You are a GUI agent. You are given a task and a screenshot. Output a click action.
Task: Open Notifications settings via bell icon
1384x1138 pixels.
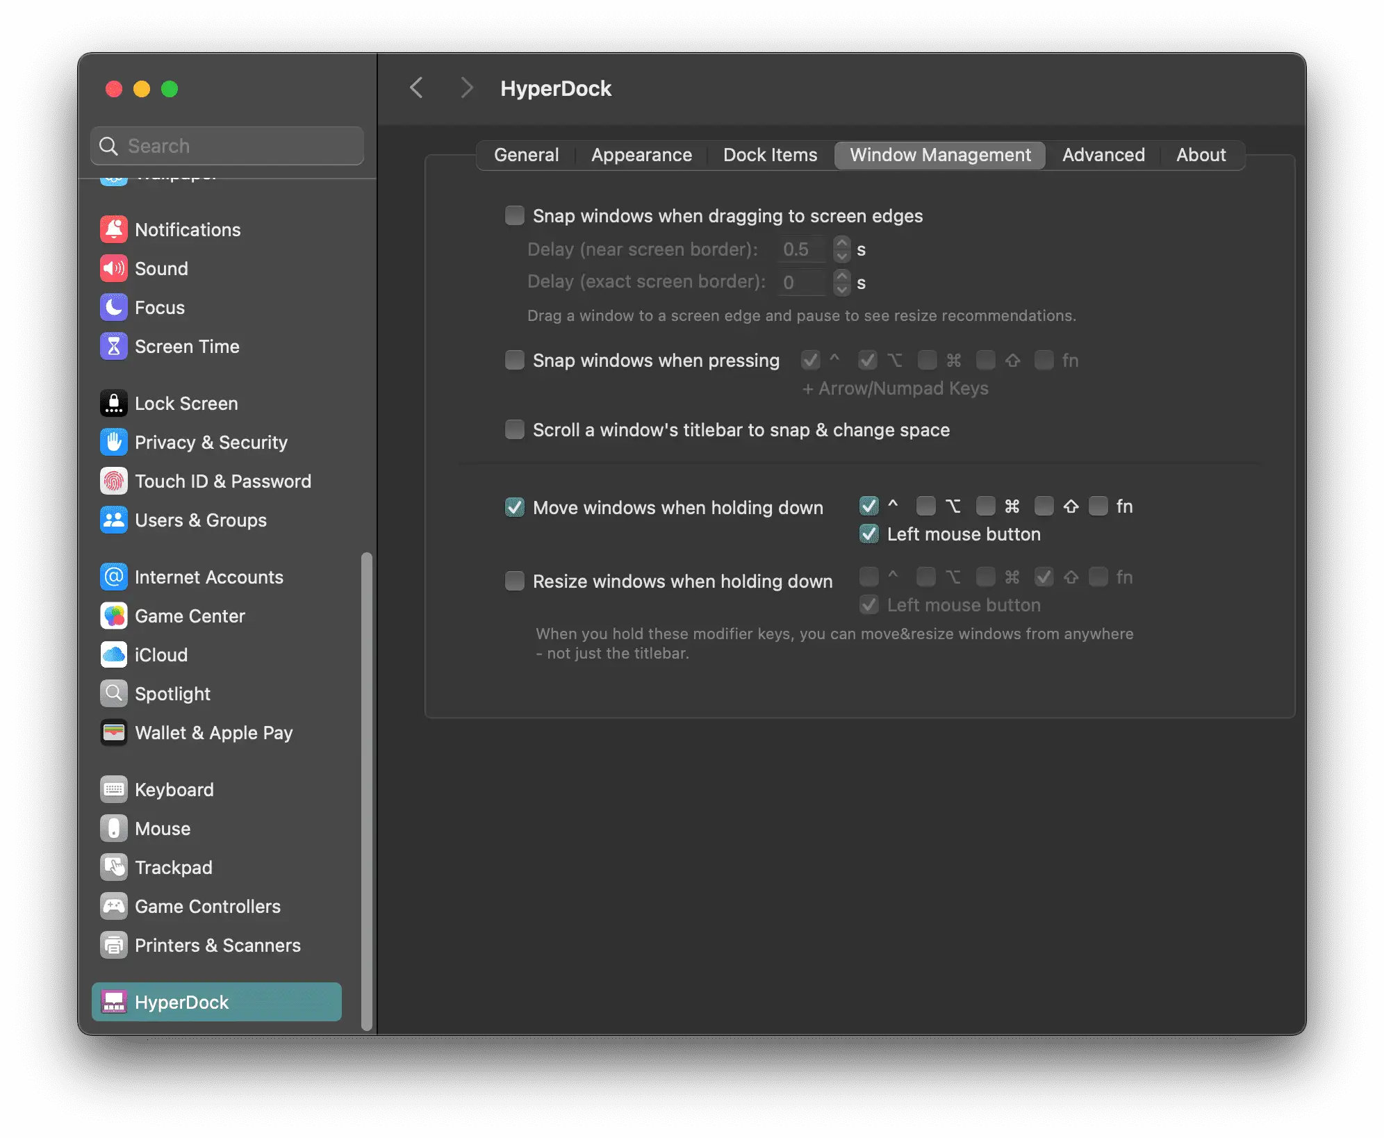click(114, 230)
